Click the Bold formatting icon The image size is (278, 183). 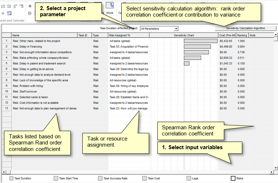[30, 6]
